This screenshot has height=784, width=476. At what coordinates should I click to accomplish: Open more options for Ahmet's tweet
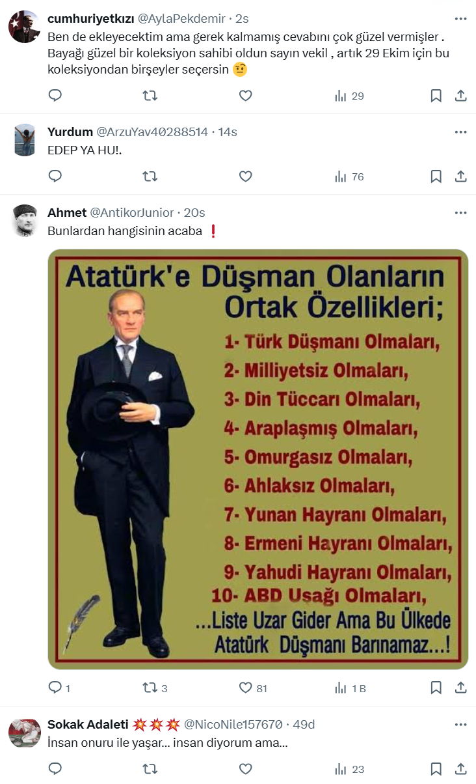pyautogui.click(x=460, y=213)
